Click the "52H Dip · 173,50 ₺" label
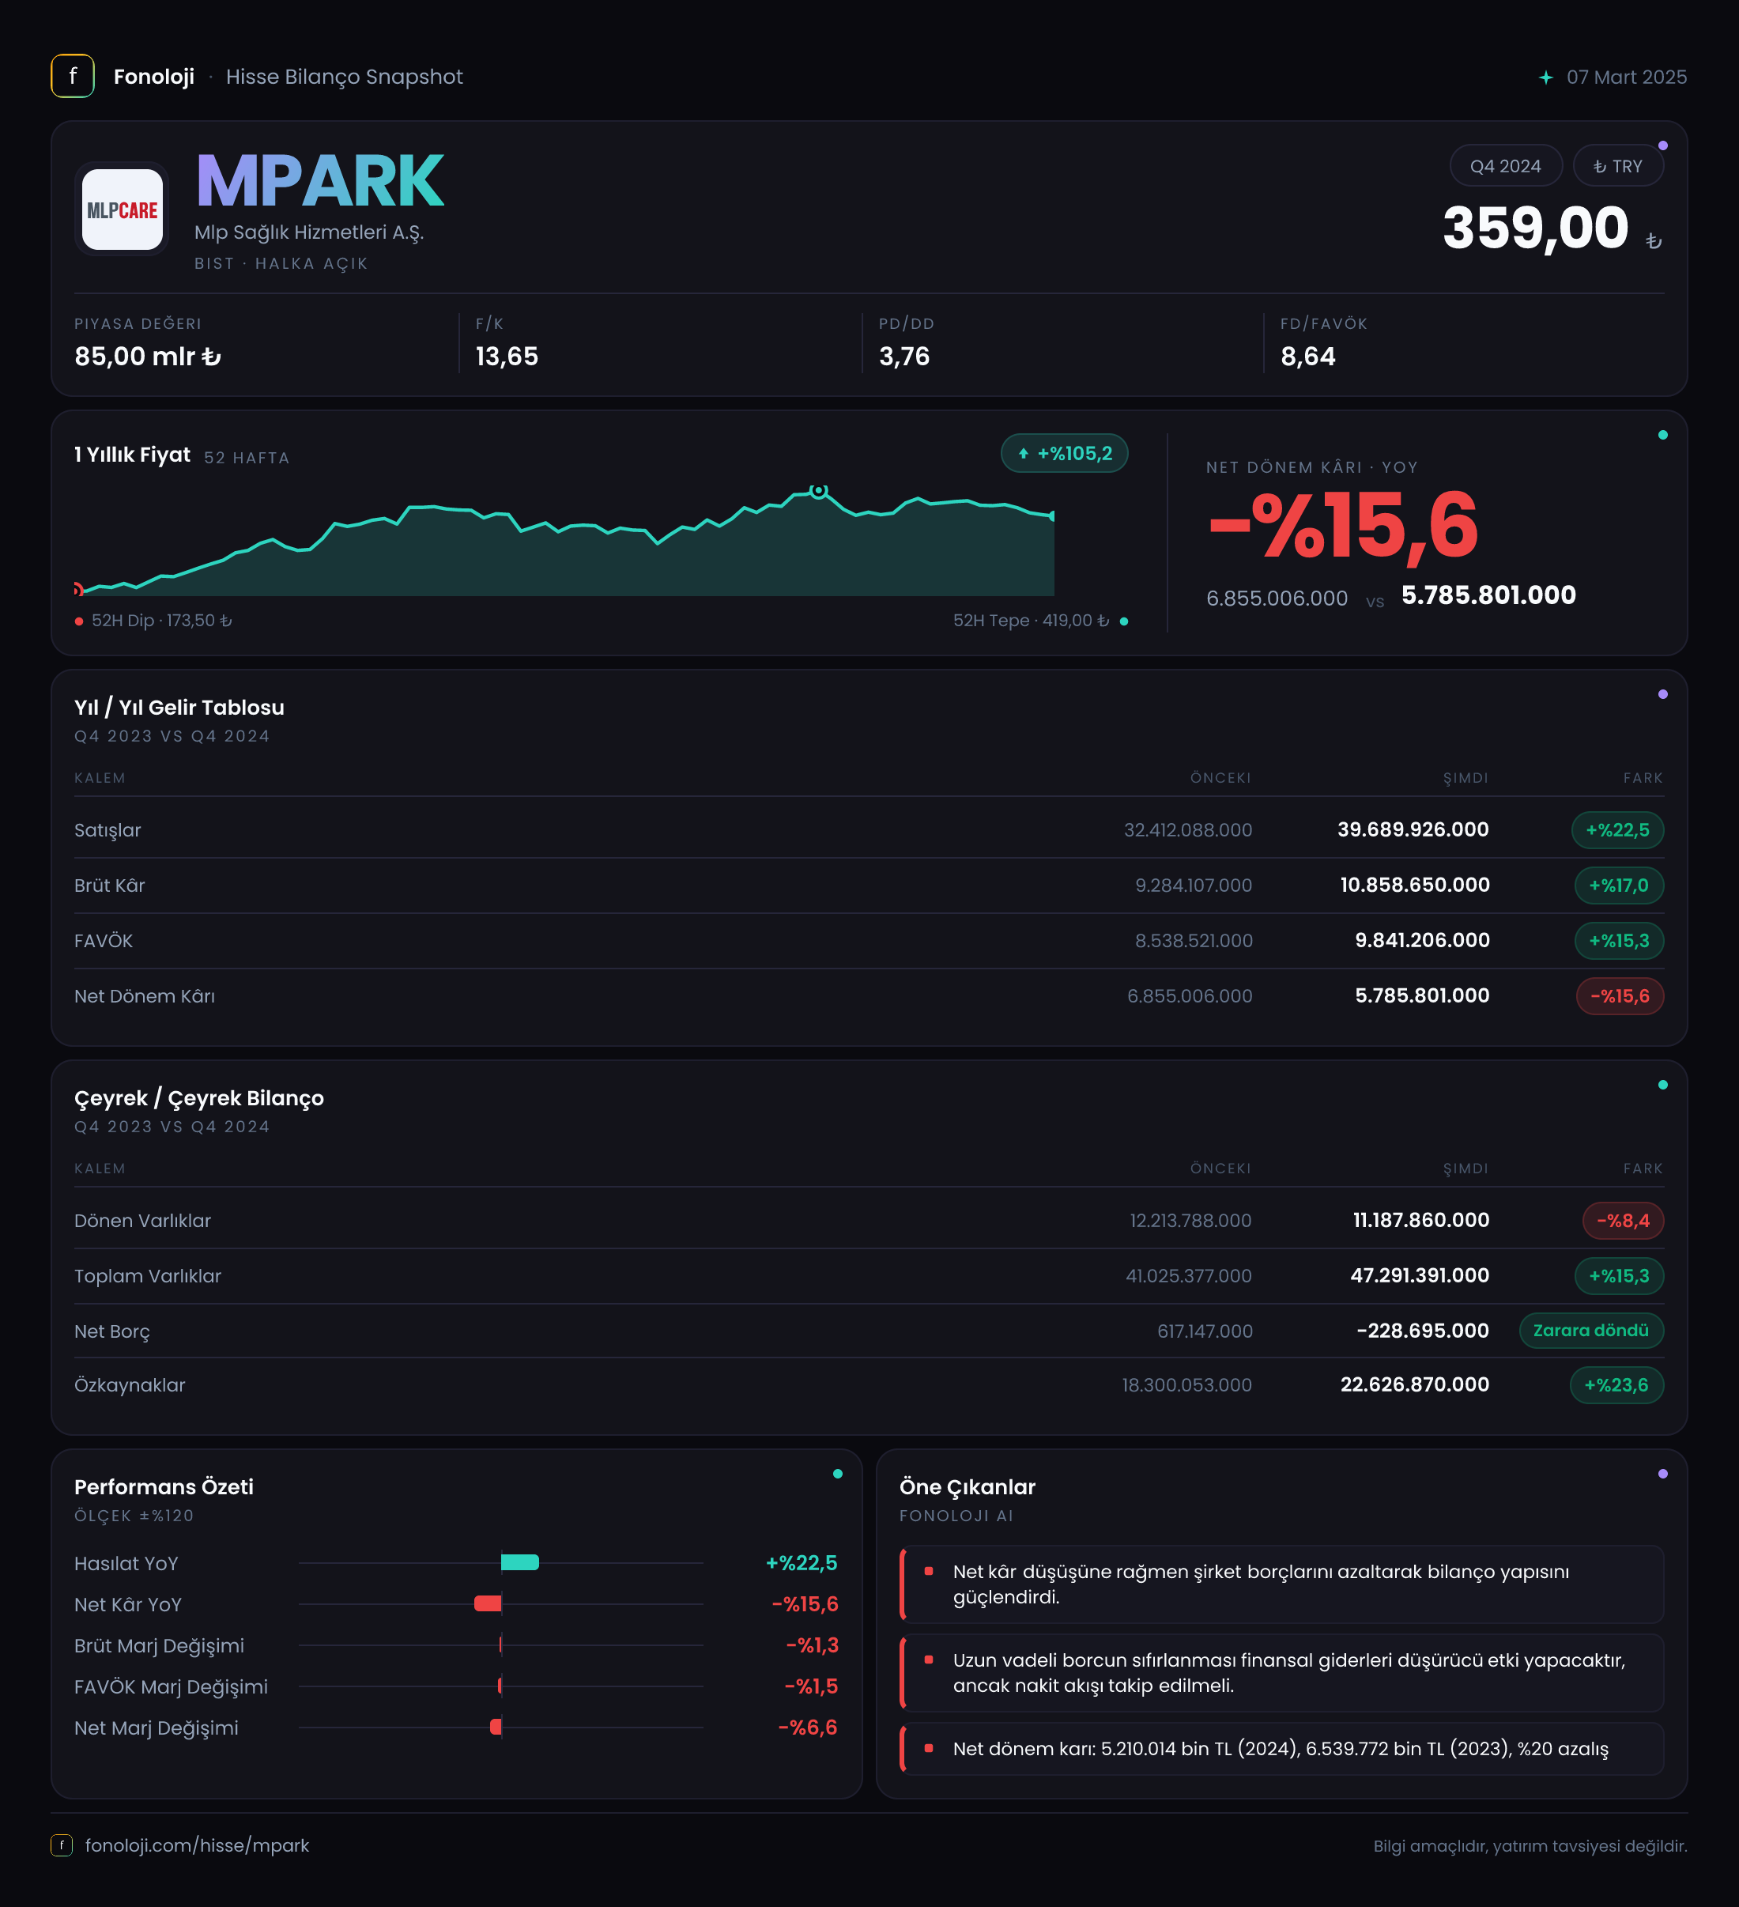Image resolution: width=1739 pixels, height=1907 pixels. [x=162, y=621]
